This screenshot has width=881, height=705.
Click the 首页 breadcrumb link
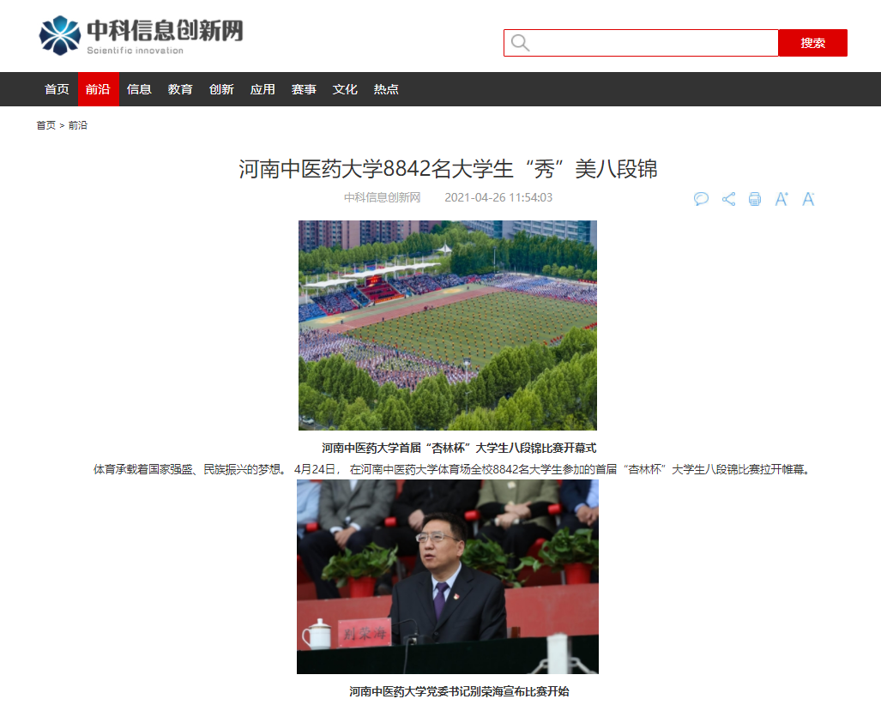[45, 125]
